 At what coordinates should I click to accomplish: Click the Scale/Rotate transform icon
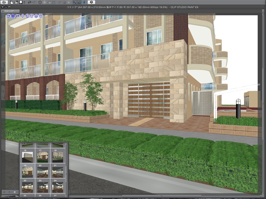coord(54,2)
